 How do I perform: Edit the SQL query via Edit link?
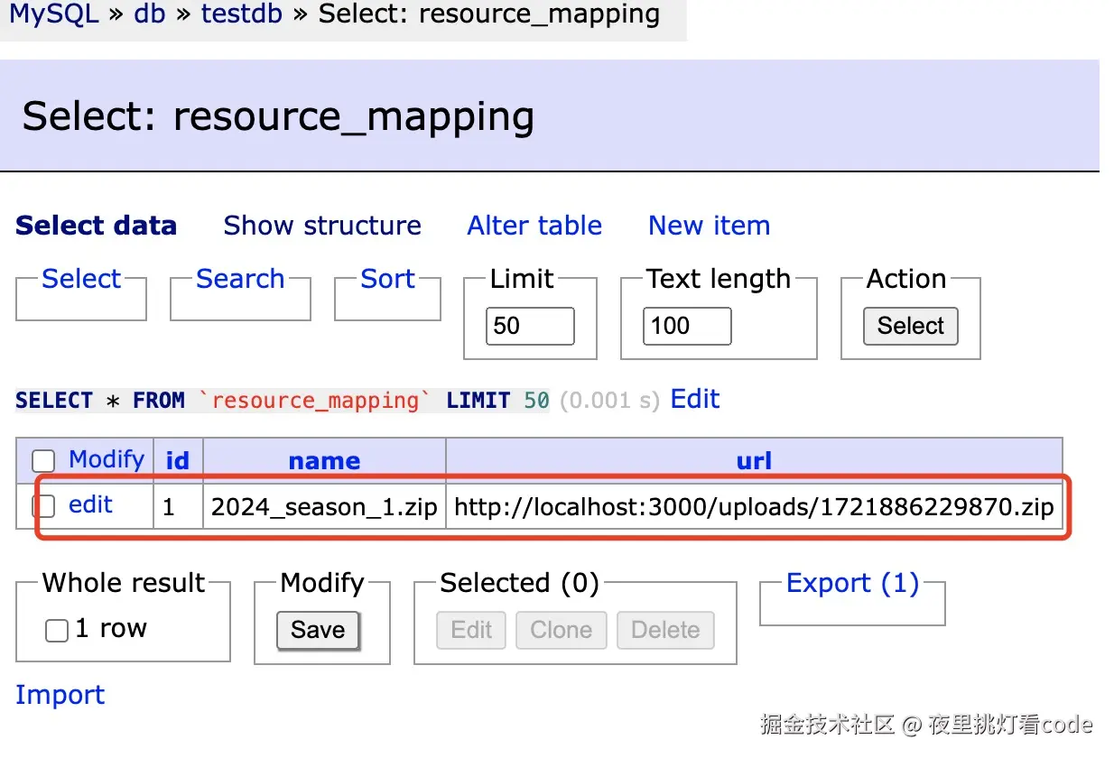click(x=695, y=399)
